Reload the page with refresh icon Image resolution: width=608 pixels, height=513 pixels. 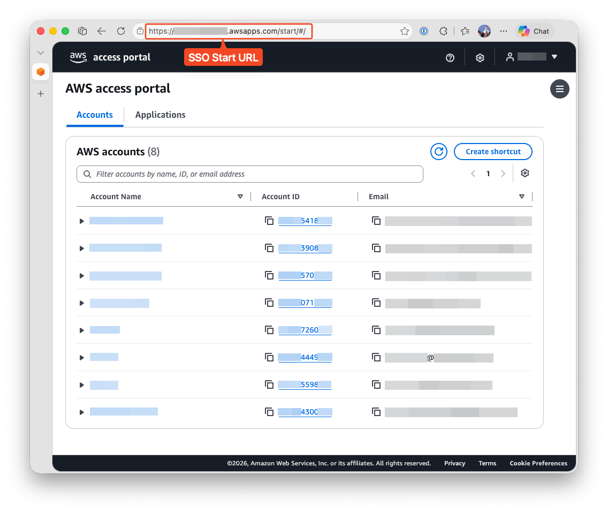[x=121, y=31]
